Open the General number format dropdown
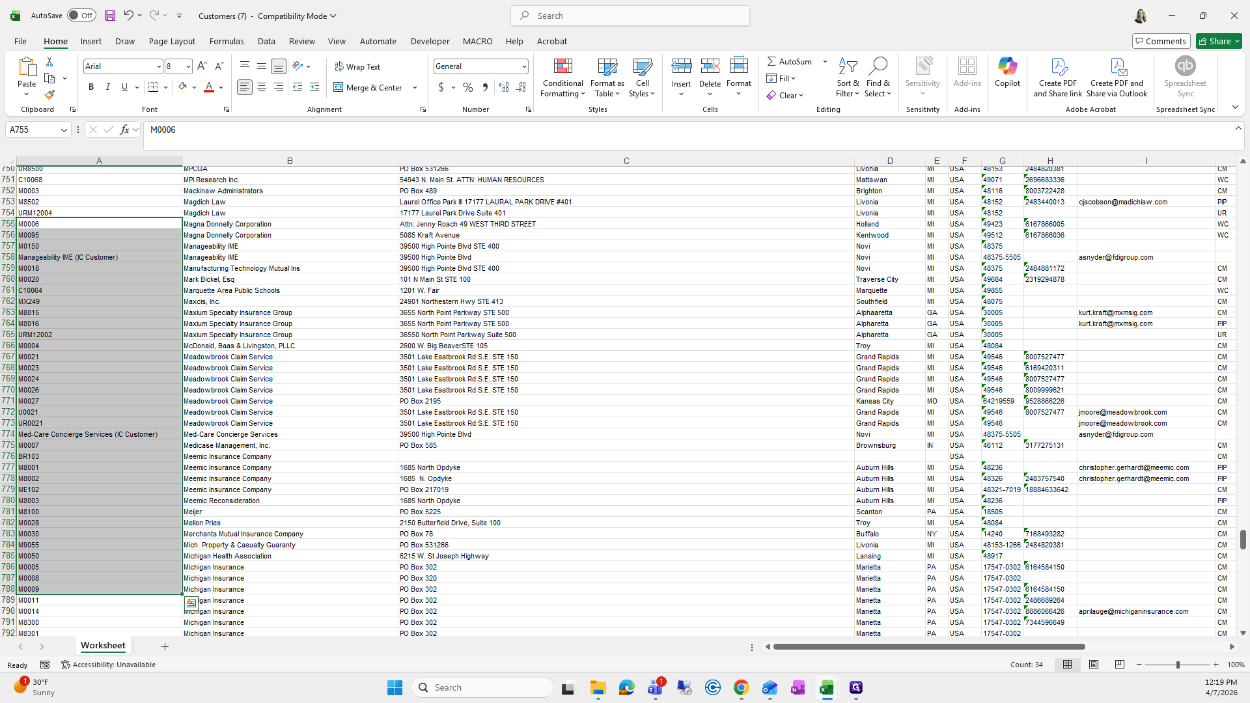Image resolution: width=1250 pixels, height=703 pixels. (523, 66)
